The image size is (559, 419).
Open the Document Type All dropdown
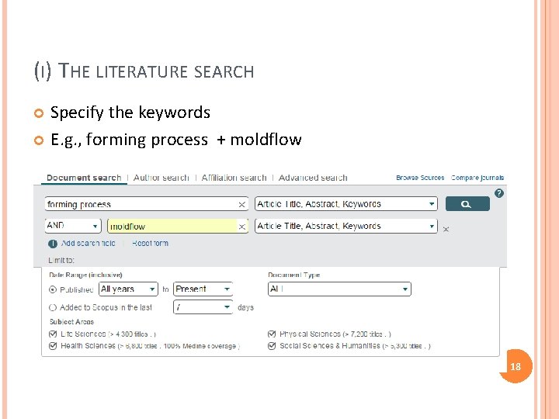[x=339, y=289]
